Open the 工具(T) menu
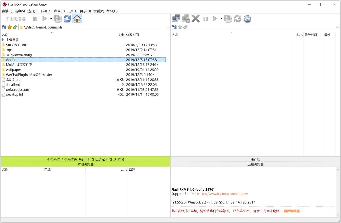341x223 pixels. [x=72, y=11]
